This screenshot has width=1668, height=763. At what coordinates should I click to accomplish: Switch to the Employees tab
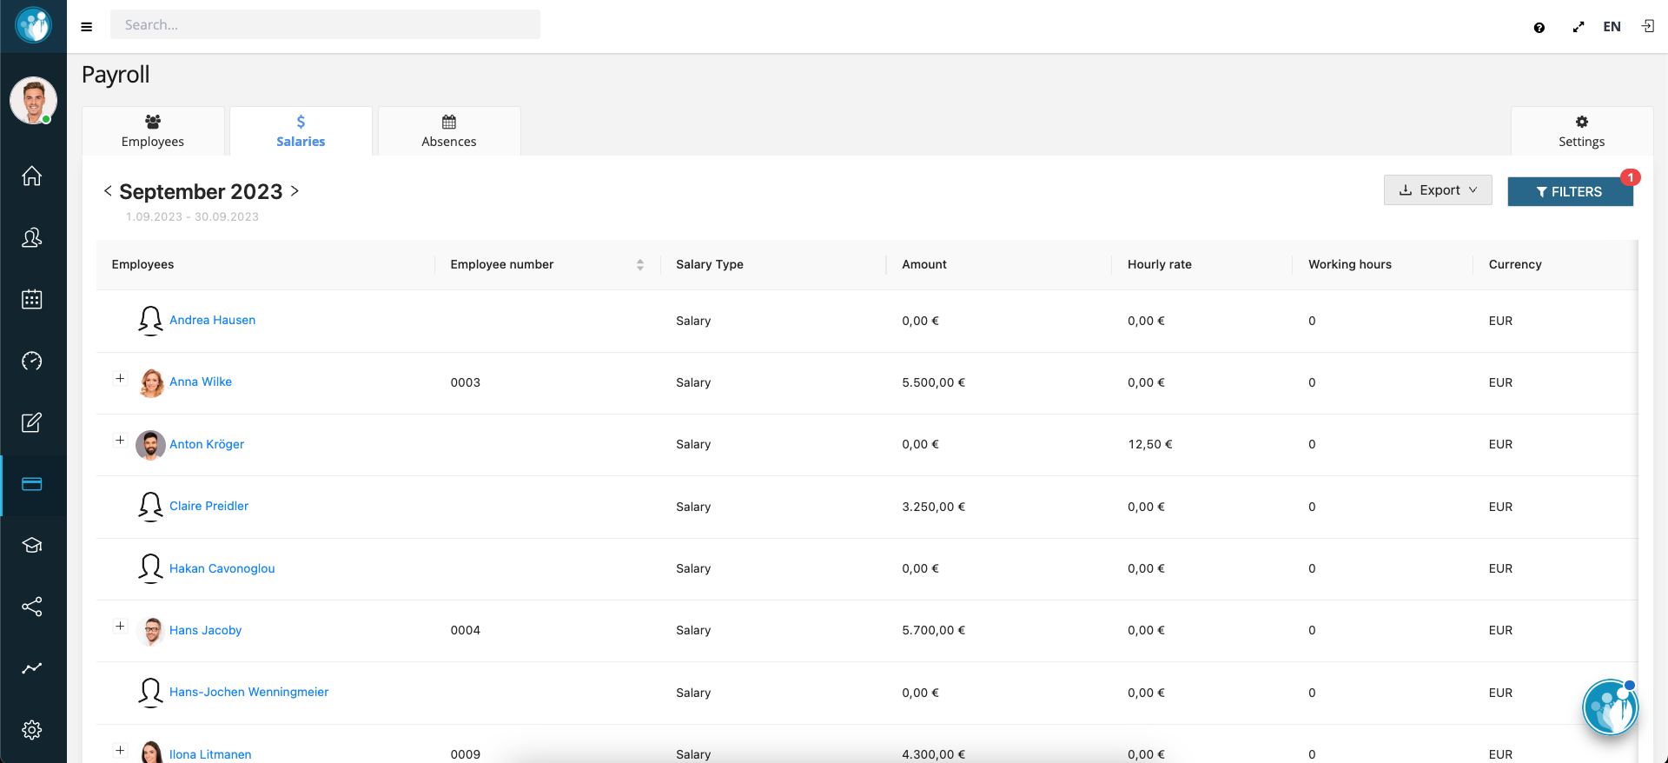(x=153, y=131)
